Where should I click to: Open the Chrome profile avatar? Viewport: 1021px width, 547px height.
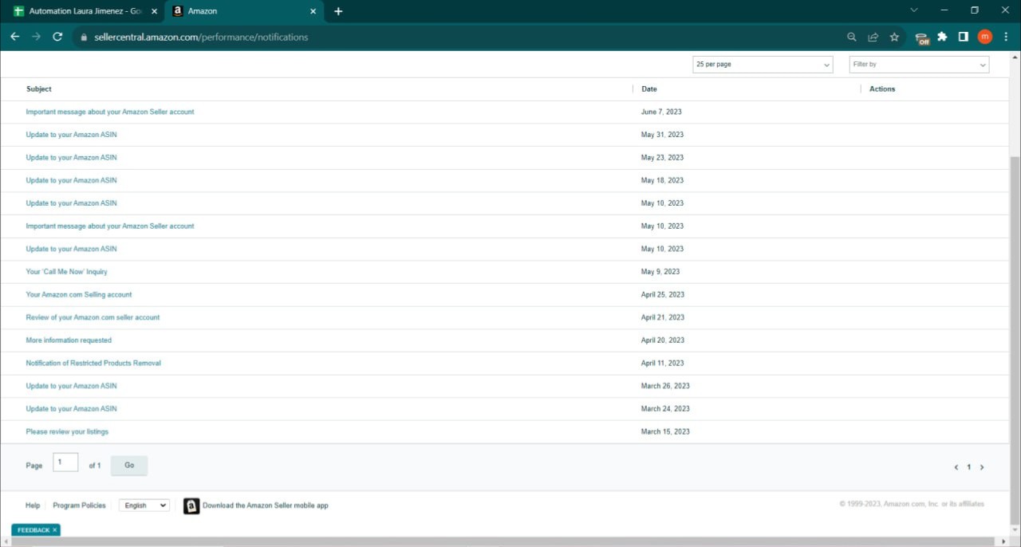click(984, 37)
